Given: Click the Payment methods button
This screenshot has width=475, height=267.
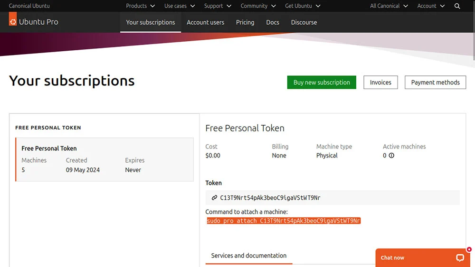Looking at the screenshot, I should click(435, 82).
